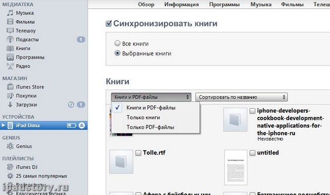The width and height of the screenshot is (330, 195).
Task: Open the Сортировать по названию dropdown
Action: (x=241, y=97)
